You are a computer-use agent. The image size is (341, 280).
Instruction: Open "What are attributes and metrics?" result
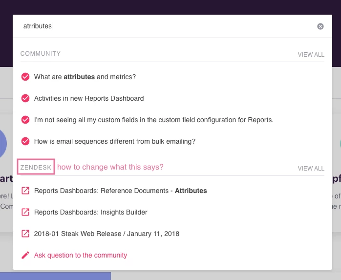(85, 77)
